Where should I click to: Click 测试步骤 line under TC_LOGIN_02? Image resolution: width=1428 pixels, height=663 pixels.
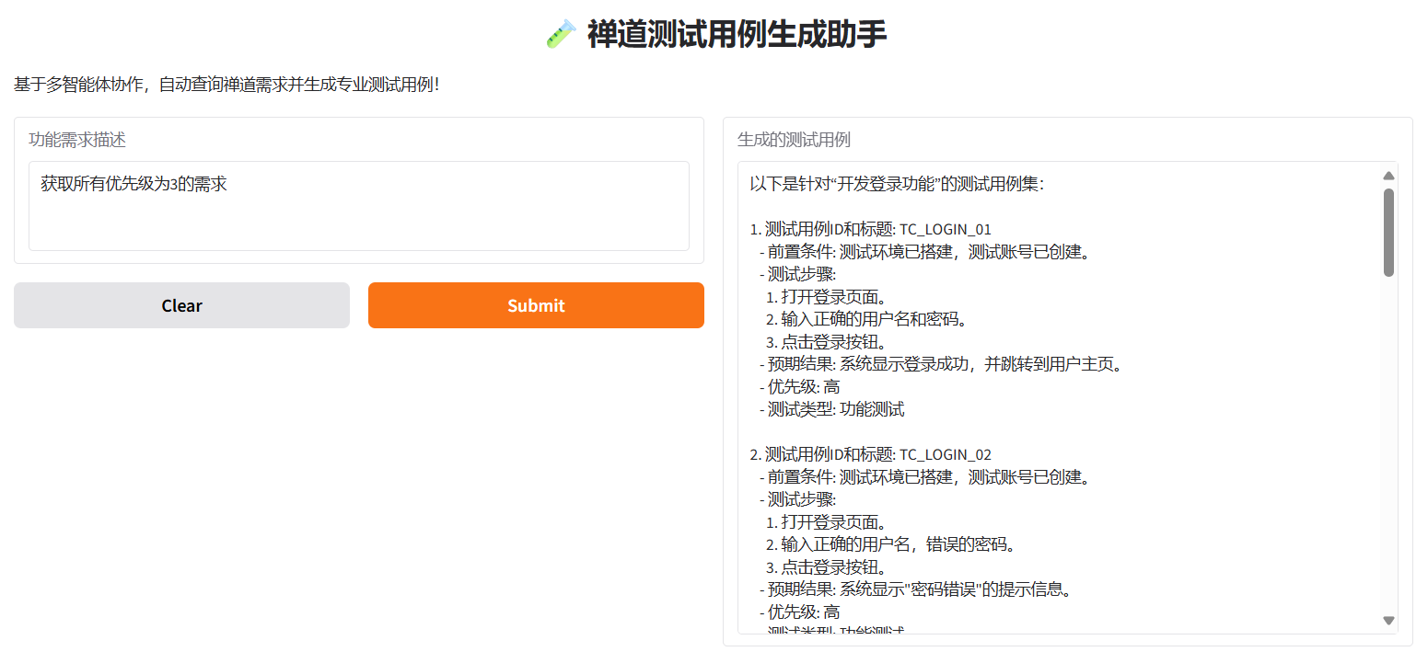(797, 499)
